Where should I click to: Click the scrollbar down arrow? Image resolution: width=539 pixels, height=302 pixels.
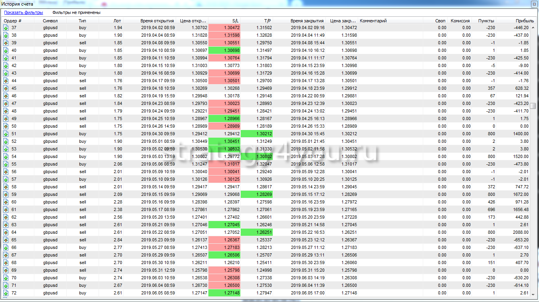coord(533,294)
